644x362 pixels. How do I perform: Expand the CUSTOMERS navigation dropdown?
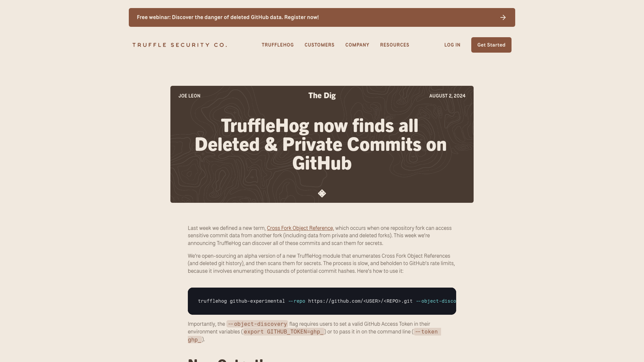[x=319, y=45]
